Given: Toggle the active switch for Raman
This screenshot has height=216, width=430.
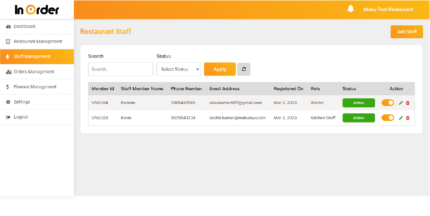Looking at the screenshot, I should click(387, 103).
